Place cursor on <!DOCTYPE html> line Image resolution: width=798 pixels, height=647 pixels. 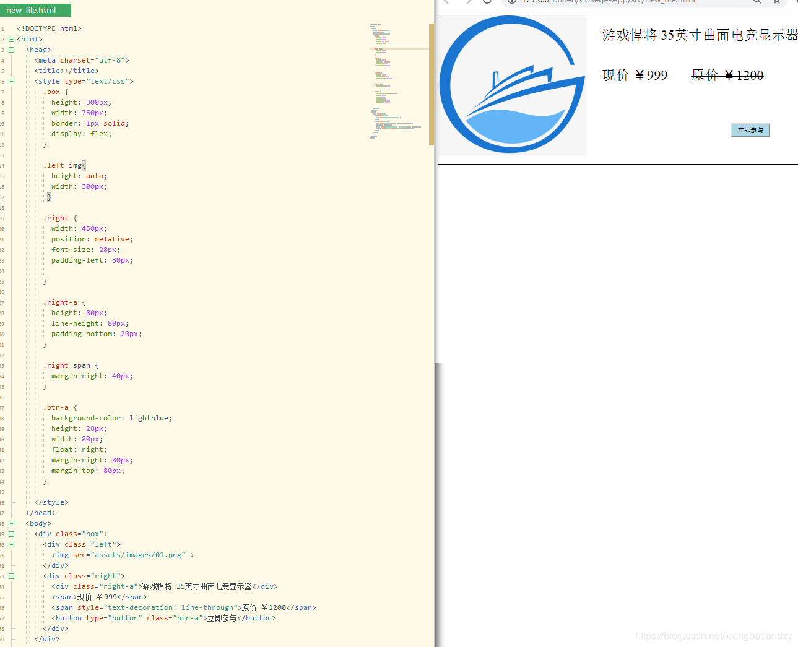tap(50, 28)
